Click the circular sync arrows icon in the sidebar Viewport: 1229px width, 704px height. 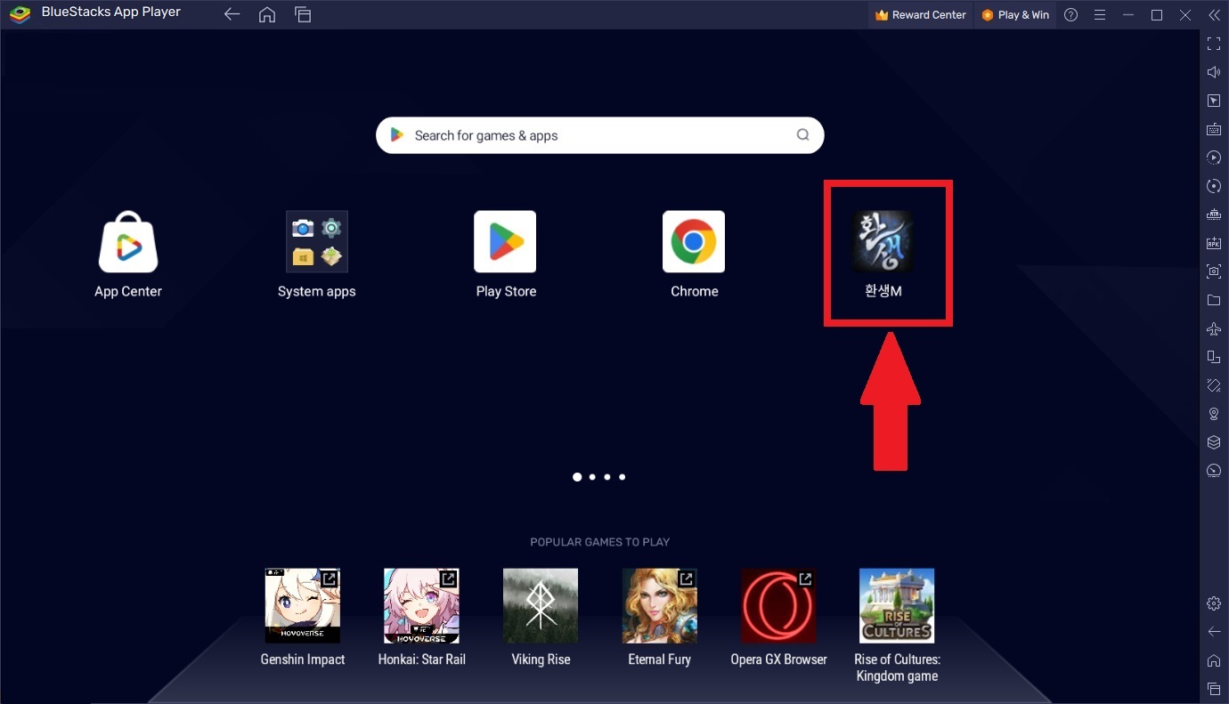pyautogui.click(x=1214, y=186)
